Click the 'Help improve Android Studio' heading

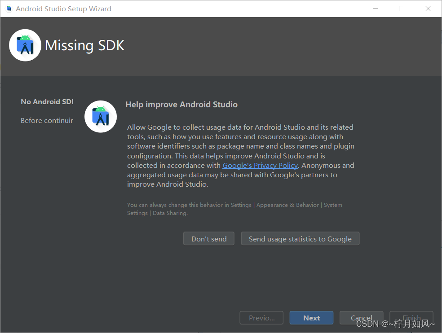click(x=181, y=105)
